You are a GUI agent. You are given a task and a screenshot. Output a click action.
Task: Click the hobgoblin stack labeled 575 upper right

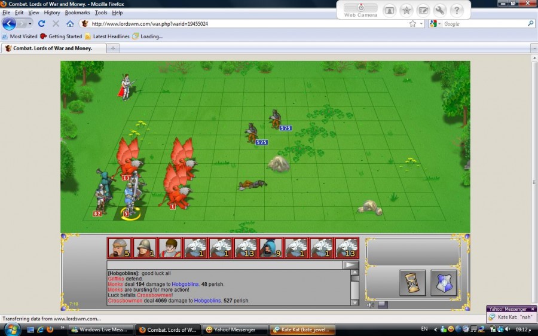[275, 119]
